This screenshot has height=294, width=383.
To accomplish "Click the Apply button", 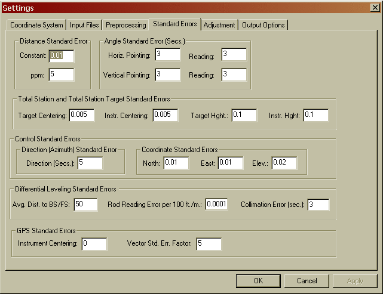I will (355, 281).
